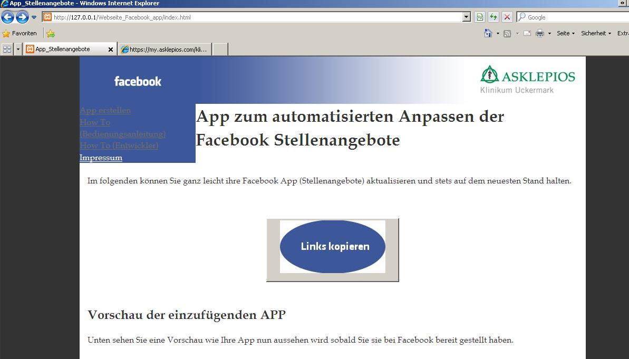Print the page with printer icon

point(540,33)
